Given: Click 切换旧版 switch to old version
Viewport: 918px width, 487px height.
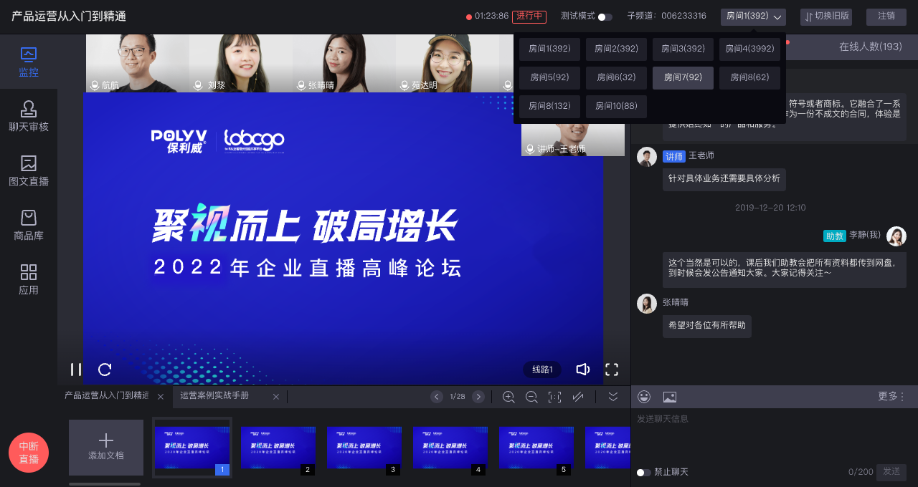Looking at the screenshot, I should click(826, 16).
